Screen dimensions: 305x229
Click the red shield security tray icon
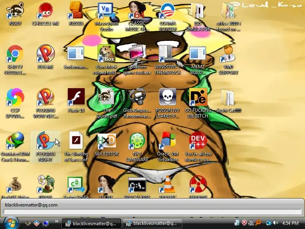pyautogui.click(x=244, y=223)
